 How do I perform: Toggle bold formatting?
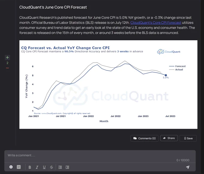30,167
